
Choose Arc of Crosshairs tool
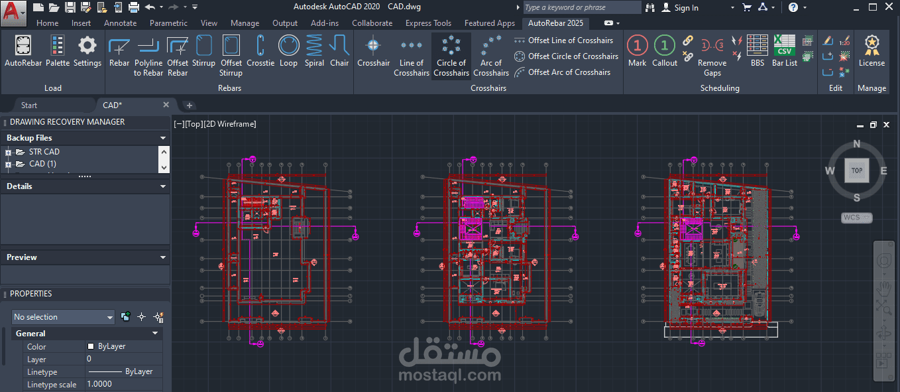(491, 56)
